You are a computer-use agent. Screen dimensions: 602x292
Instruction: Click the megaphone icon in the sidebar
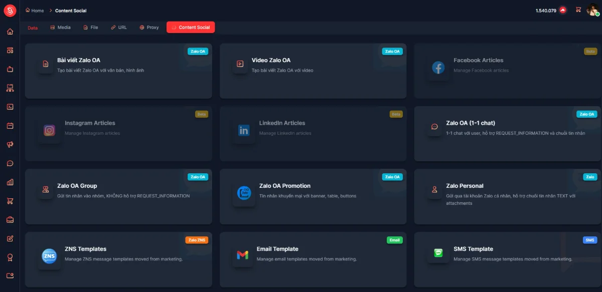[10, 144]
